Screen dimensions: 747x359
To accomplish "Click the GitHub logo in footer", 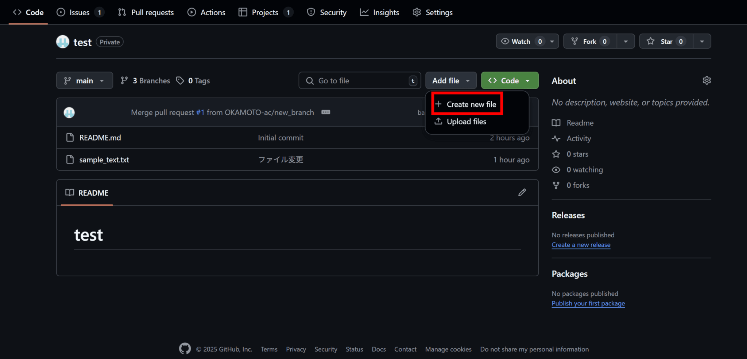I will click(185, 349).
